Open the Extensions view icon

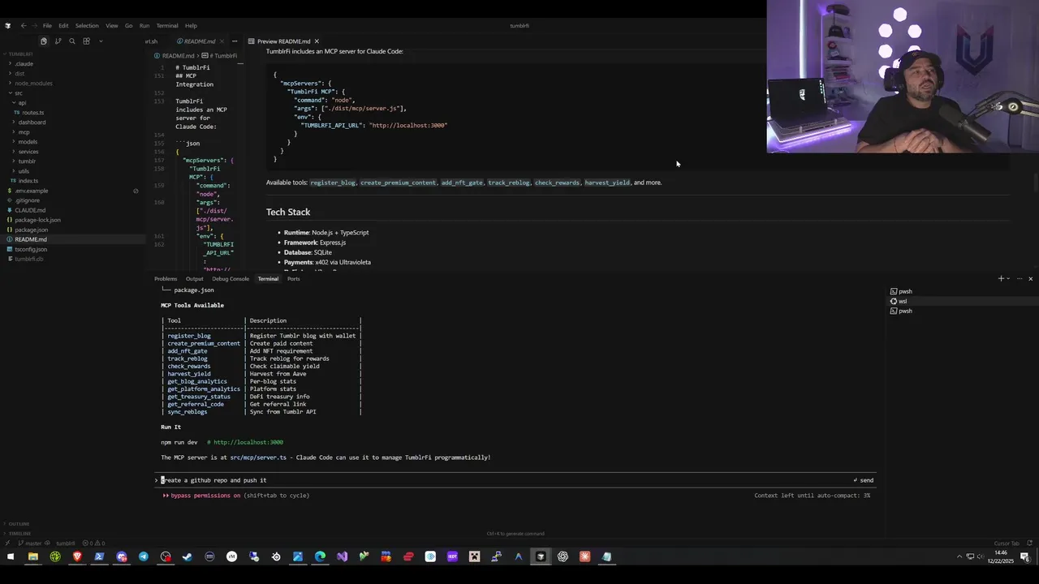(86, 41)
